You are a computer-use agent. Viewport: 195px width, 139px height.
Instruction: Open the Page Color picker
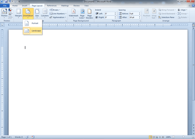pos(82,13)
